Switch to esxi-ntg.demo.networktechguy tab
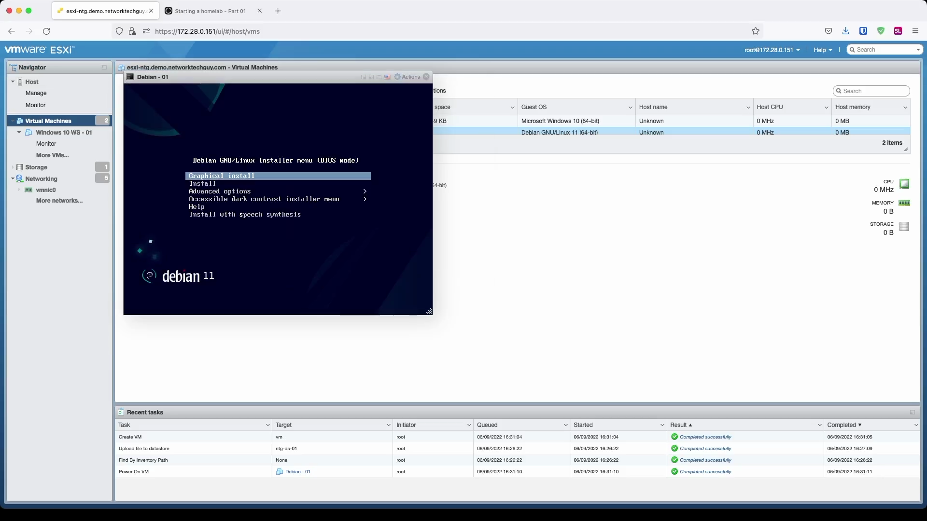Screen dimensions: 927x521 [105, 11]
